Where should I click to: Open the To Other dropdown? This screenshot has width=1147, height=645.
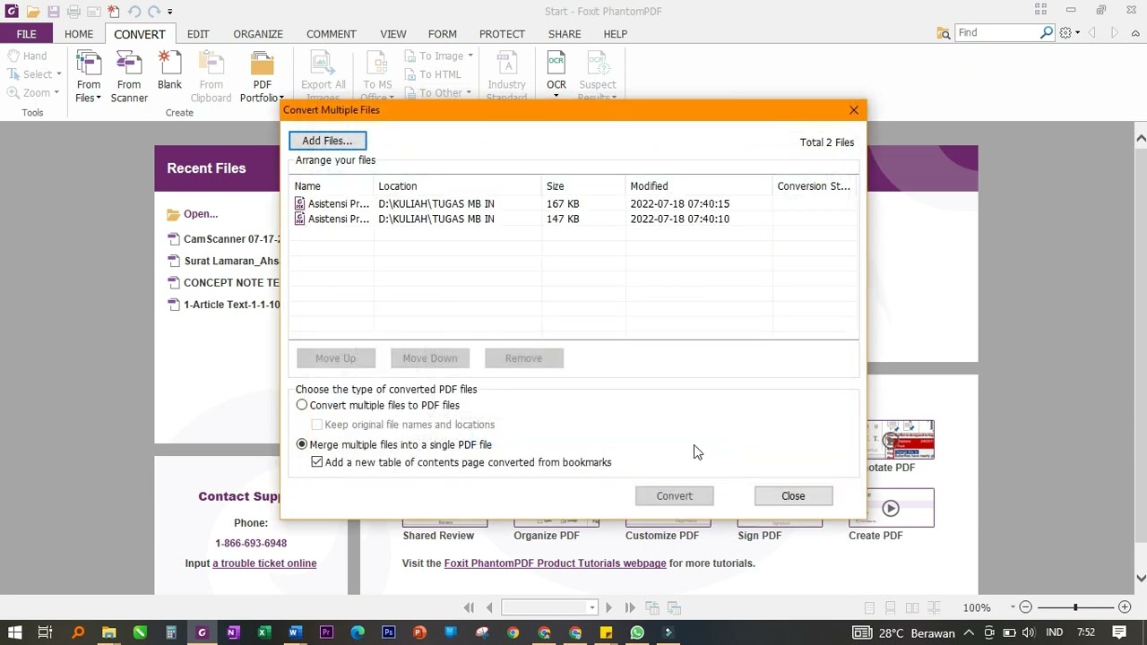pos(468,93)
